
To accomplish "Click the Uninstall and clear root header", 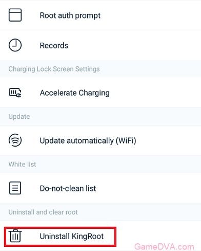I will coord(43,212).
